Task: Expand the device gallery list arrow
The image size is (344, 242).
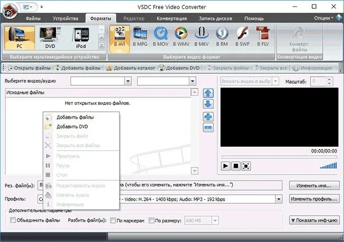Action: (102, 46)
